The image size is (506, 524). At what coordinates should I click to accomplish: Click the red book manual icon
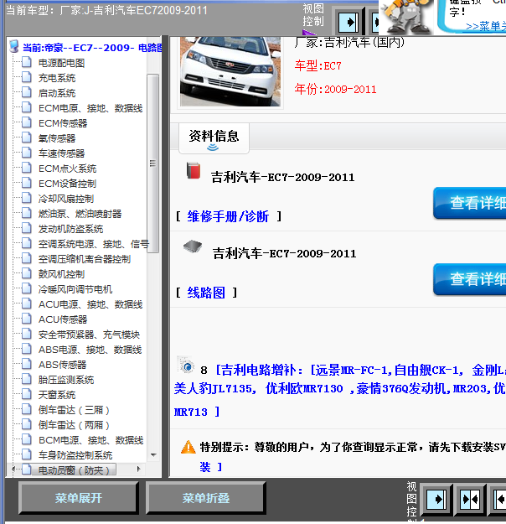194,170
